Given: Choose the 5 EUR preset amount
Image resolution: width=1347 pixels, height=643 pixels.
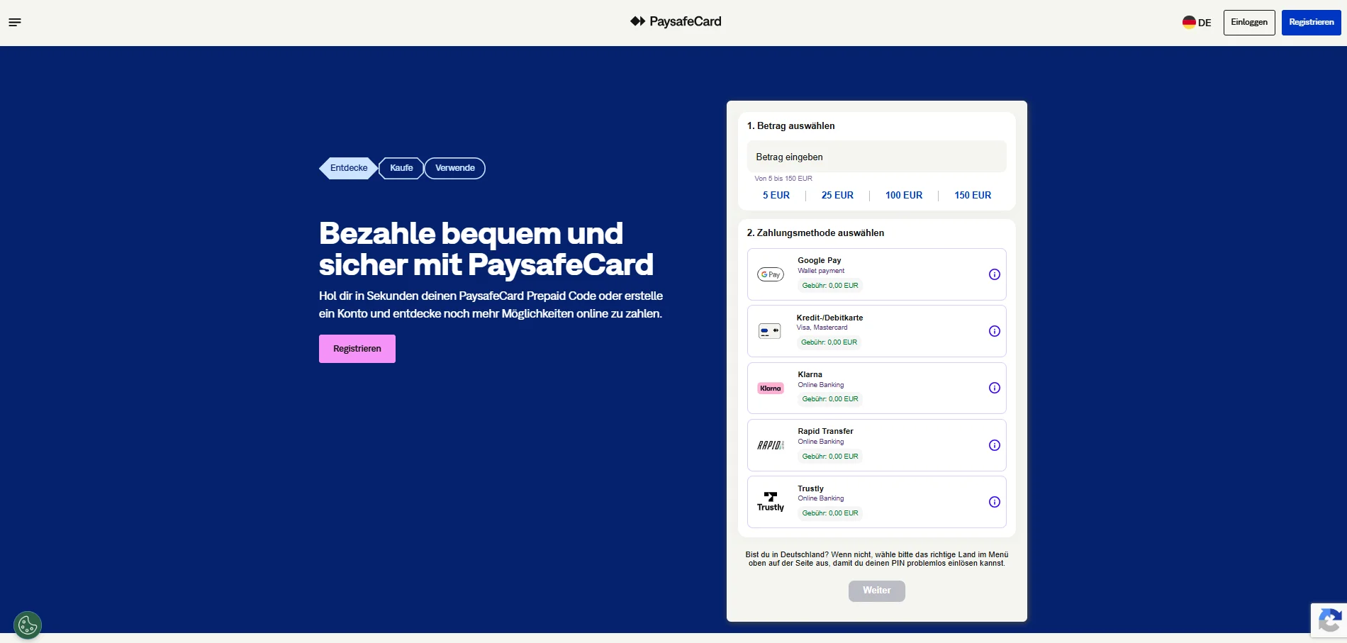Looking at the screenshot, I should tap(776, 195).
